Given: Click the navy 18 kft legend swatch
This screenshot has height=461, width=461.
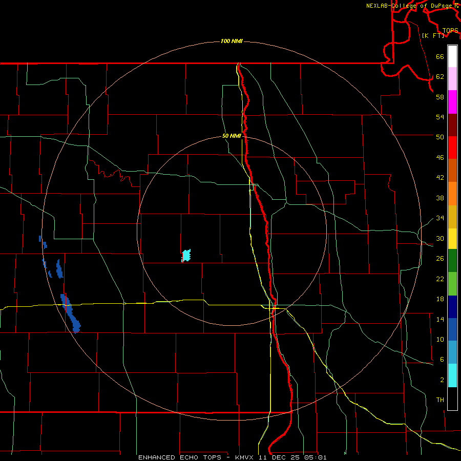Looking at the screenshot, I should click(452, 307).
